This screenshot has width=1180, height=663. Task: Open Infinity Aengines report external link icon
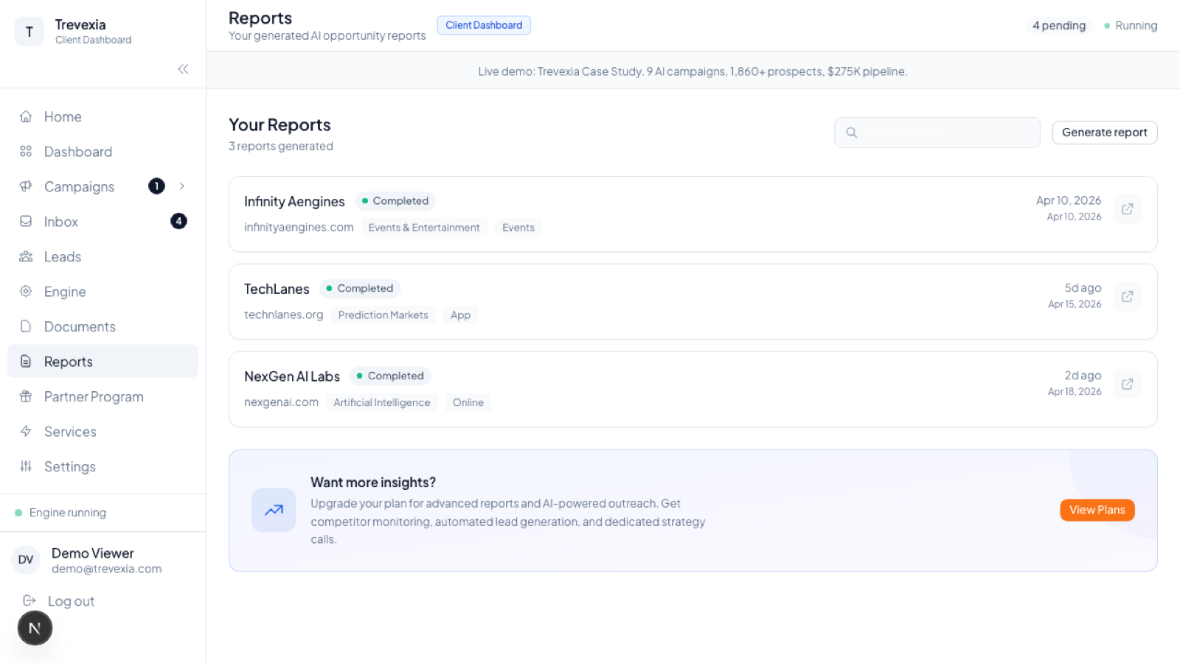tap(1127, 209)
